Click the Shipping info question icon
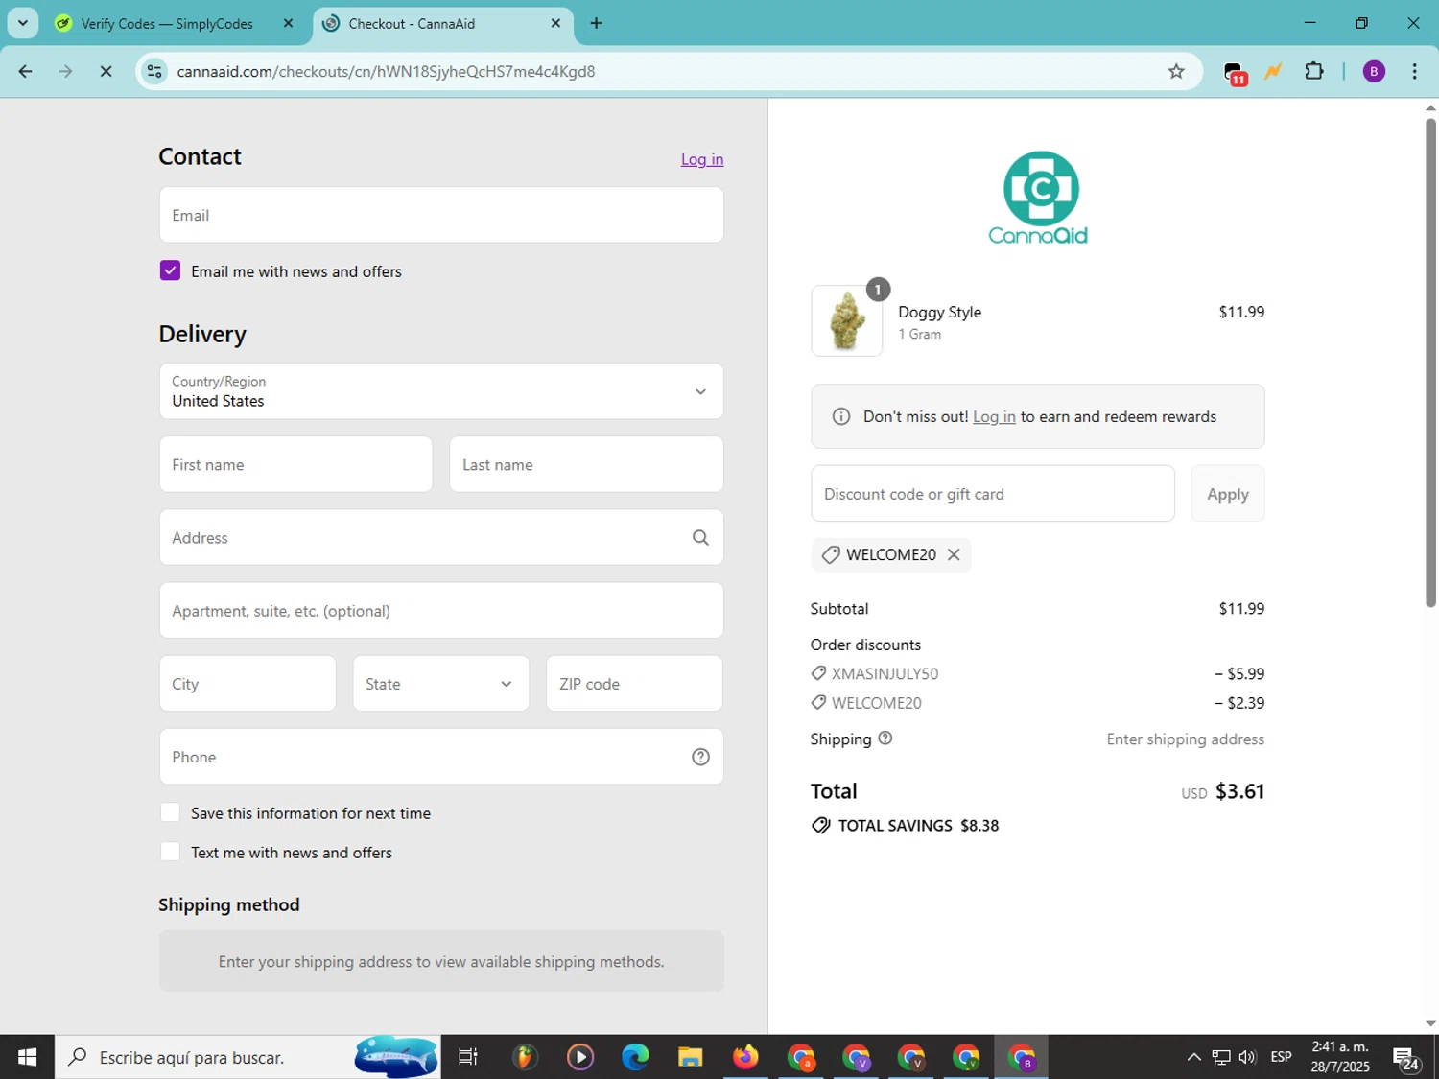Viewport: 1439px width, 1079px height. (885, 738)
